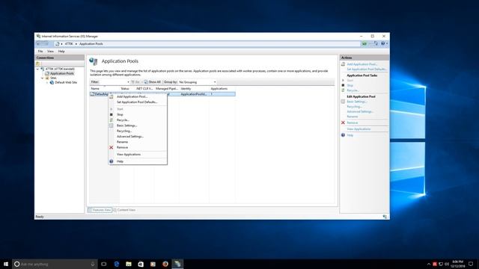
Task: Click the Back navigation arrow in the address bar
Action: [39, 44]
